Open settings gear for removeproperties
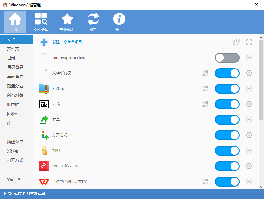This screenshot has width=264, height=199. [249, 58]
